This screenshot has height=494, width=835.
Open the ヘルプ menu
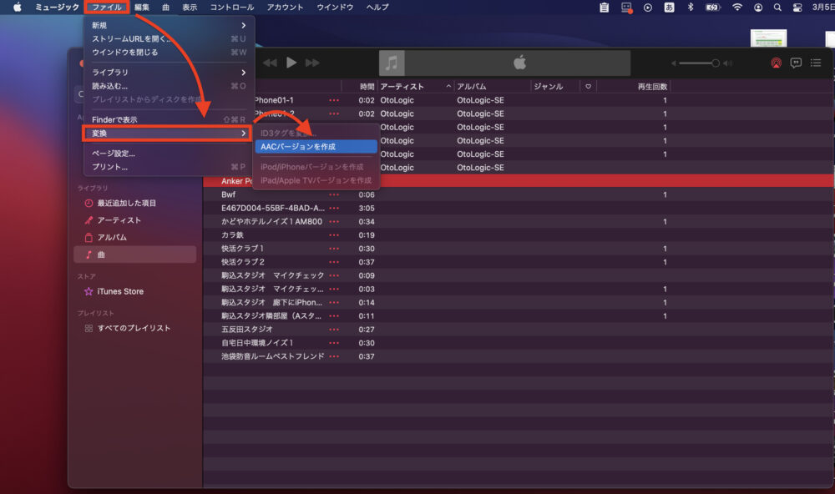(x=377, y=7)
